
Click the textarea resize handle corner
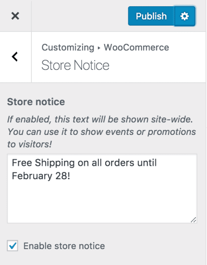coord(193,220)
